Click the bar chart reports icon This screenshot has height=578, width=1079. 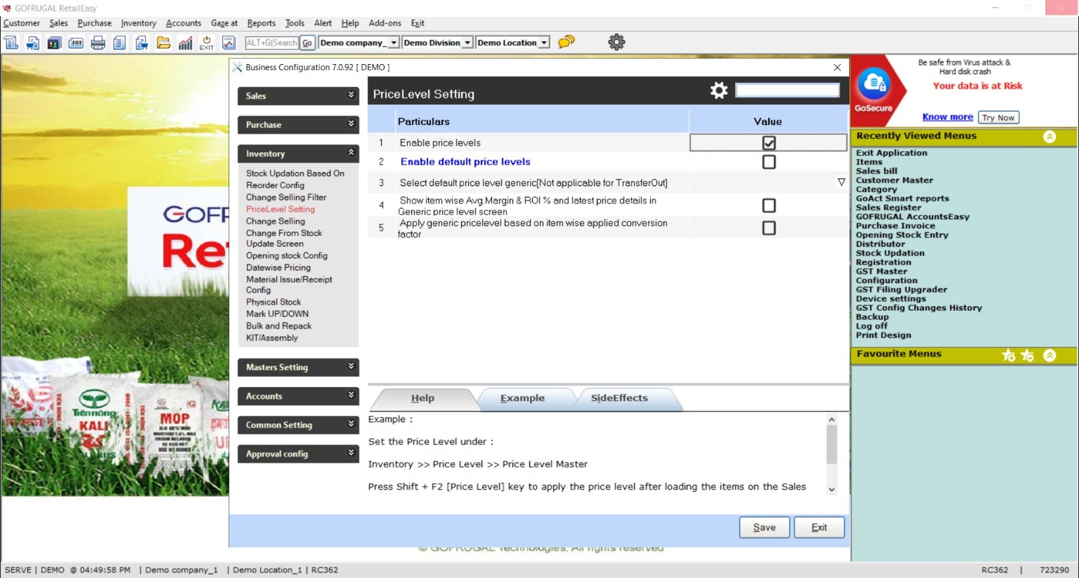click(185, 43)
